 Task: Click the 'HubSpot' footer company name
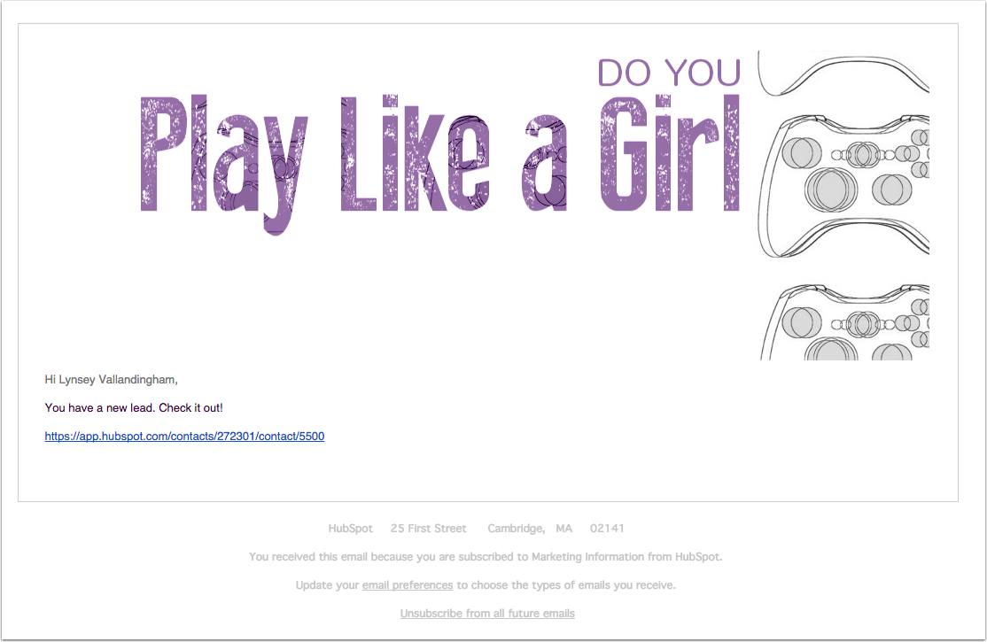point(351,529)
